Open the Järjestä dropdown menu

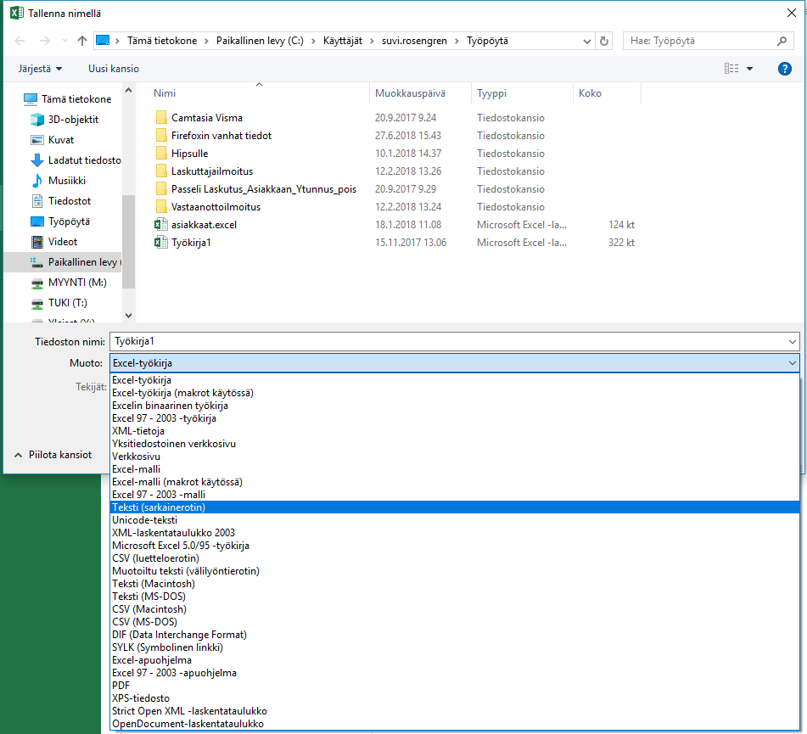pyautogui.click(x=40, y=69)
